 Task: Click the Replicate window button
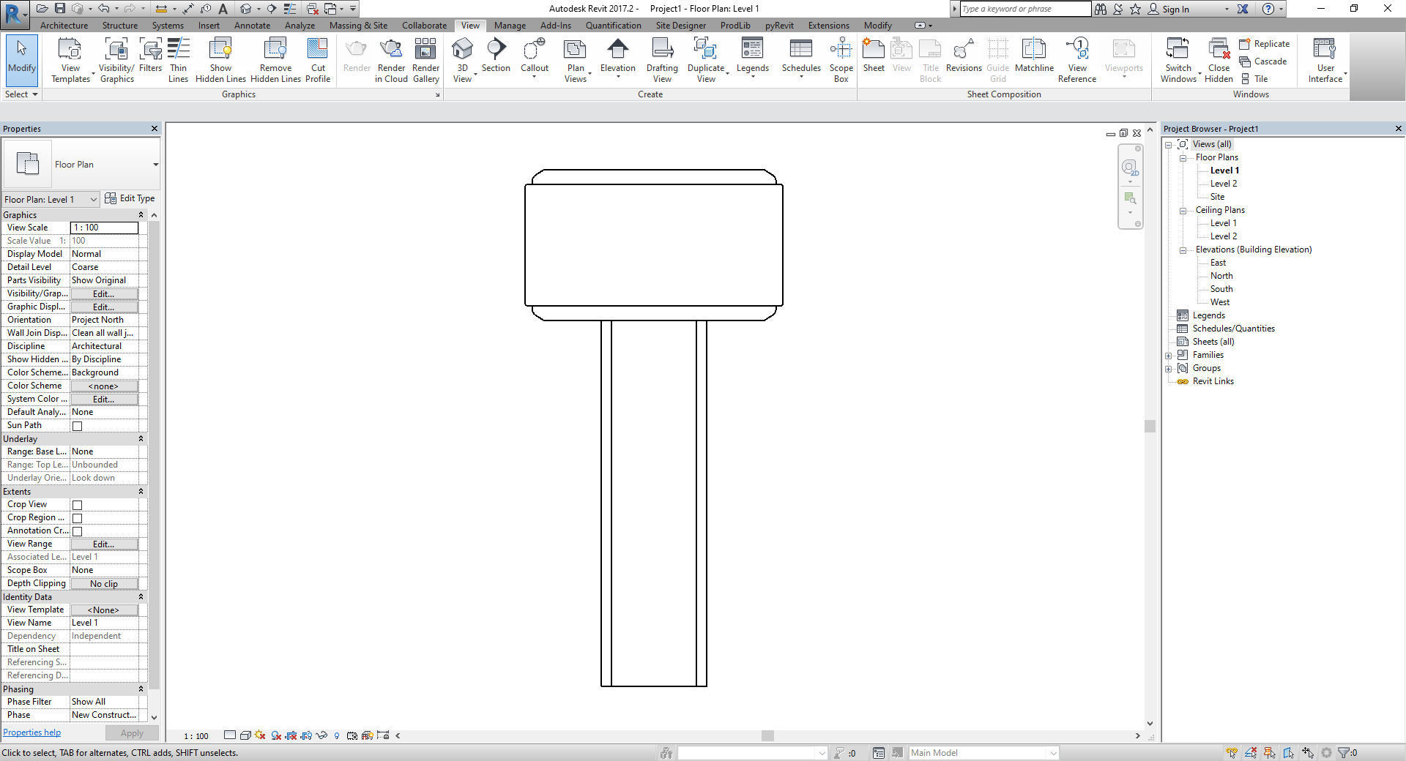click(x=1265, y=44)
